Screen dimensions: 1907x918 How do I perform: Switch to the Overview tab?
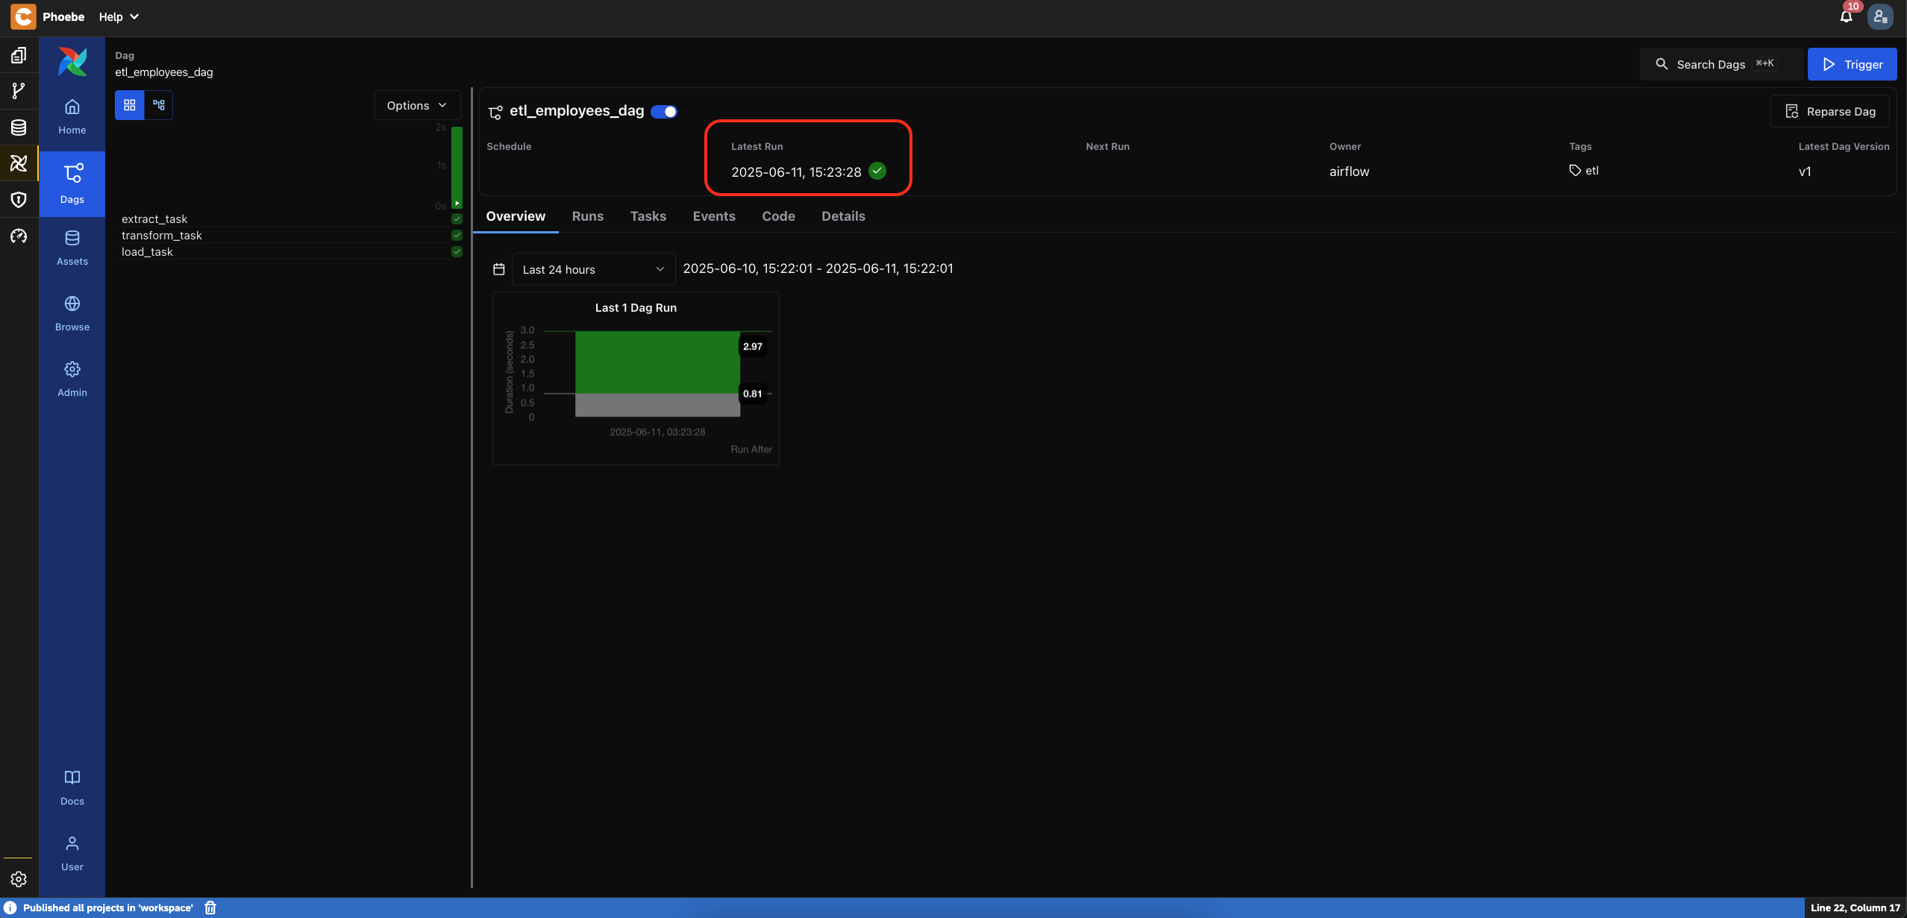516,216
